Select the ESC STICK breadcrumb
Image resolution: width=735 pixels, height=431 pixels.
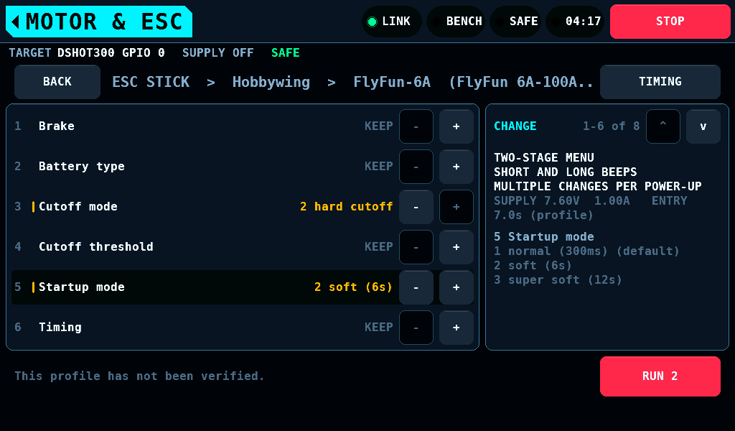[x=151, y=82]
